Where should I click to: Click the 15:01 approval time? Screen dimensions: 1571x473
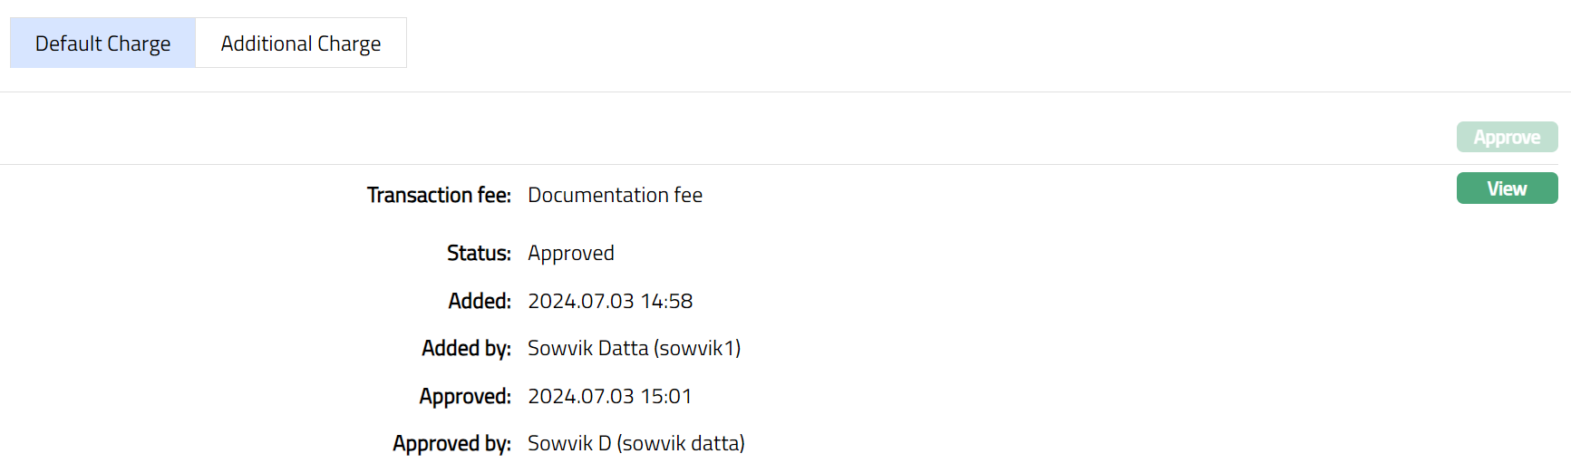pyautogui.click(x=665, y=396)
